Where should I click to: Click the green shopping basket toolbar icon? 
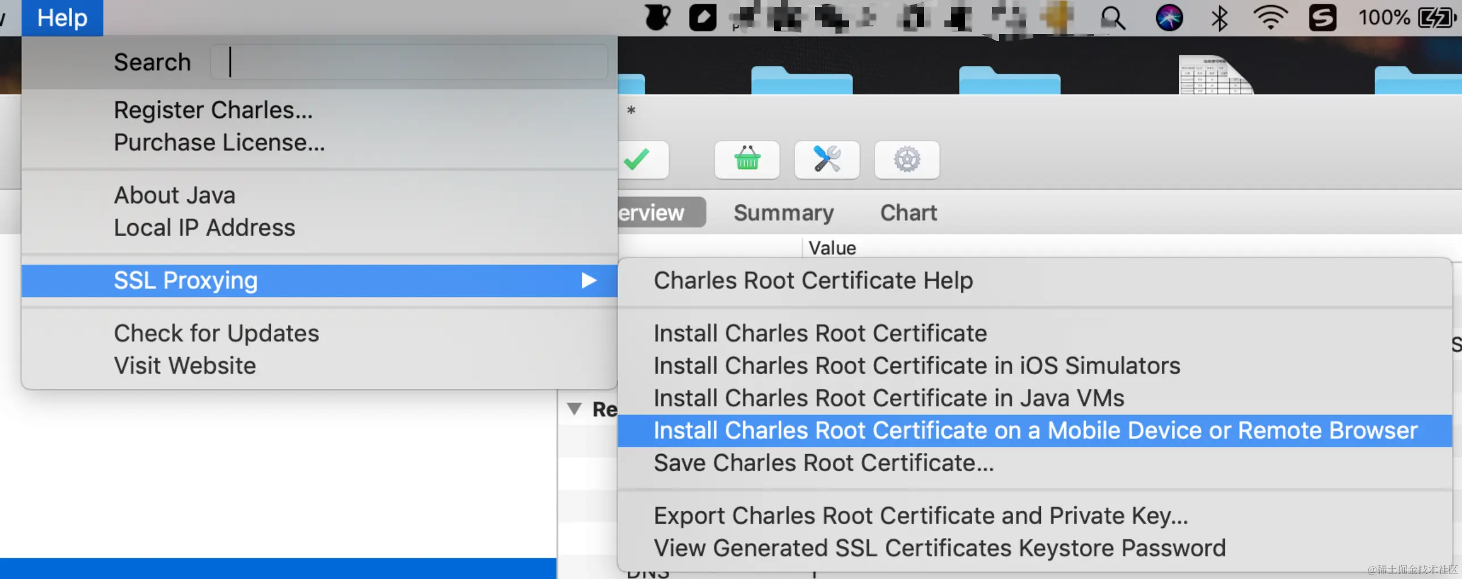pos(747,160)
